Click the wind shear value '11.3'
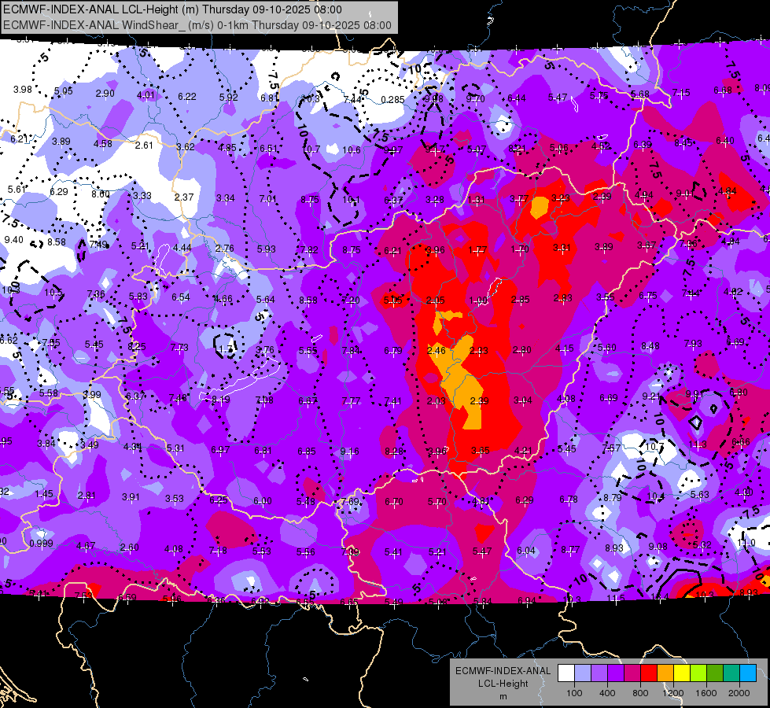 point(698,444)
